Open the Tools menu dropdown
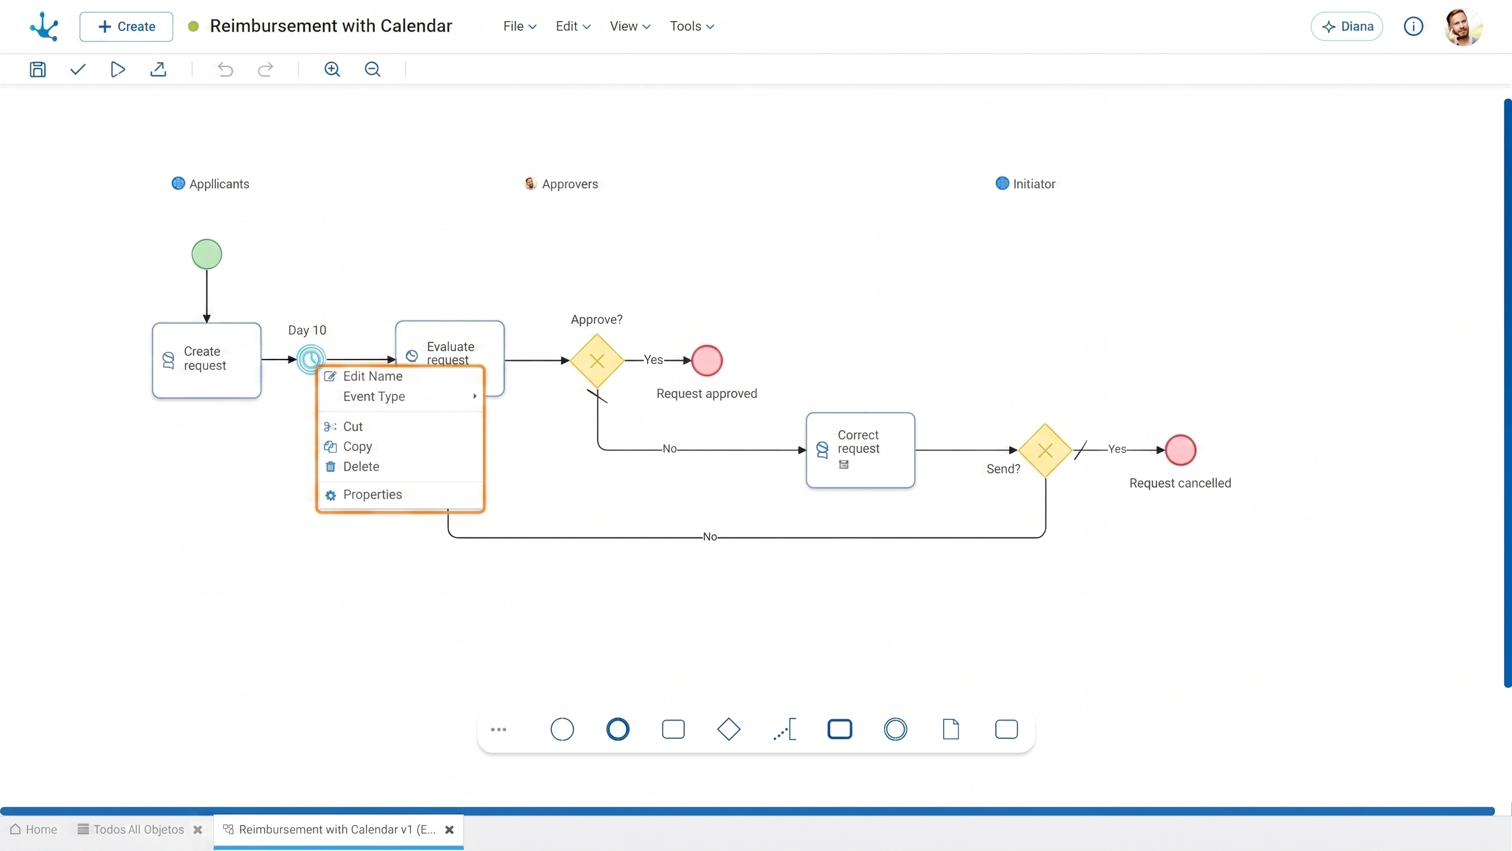The height and width of the screenshot is (851, 1512). [692, 27]
